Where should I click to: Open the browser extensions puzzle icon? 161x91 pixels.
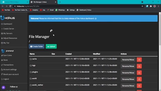point(151,6)
